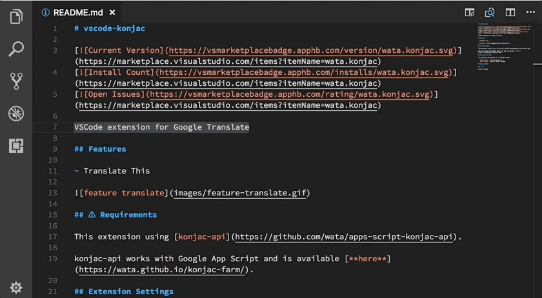This screenshot has width=542, height=298.
Task: Open the Manage settings gear
Action: (16, 287)
